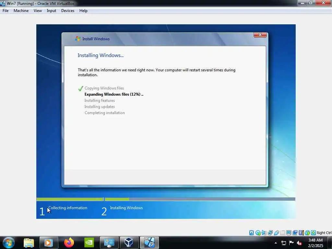Click the mouse integration status icon
Viewport: 332px width, 249px height.
point(307,233)
